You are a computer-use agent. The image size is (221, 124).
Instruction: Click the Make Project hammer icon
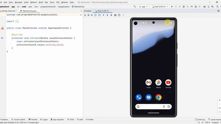tap(135, 7)
